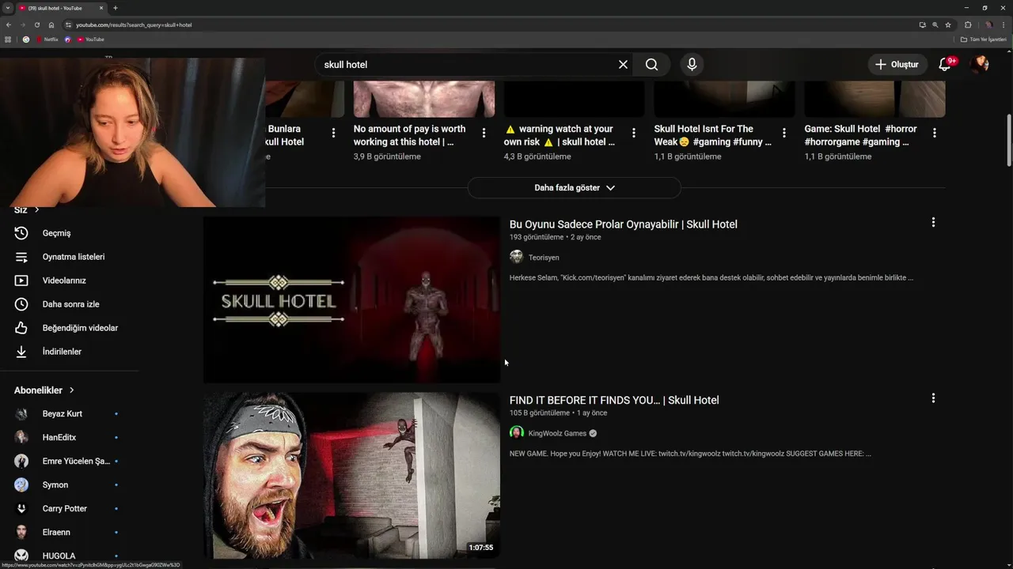
Task: Open Daha sonra izle watch-later list
Action: coord(70,304)
